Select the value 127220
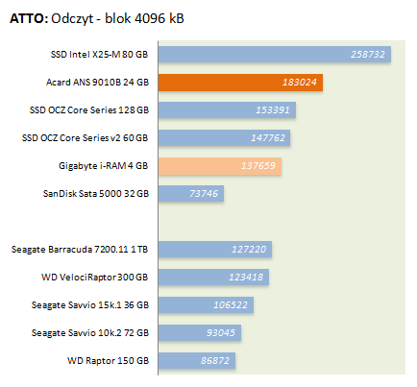Screen dimensions: 417x387 point(249,250)
